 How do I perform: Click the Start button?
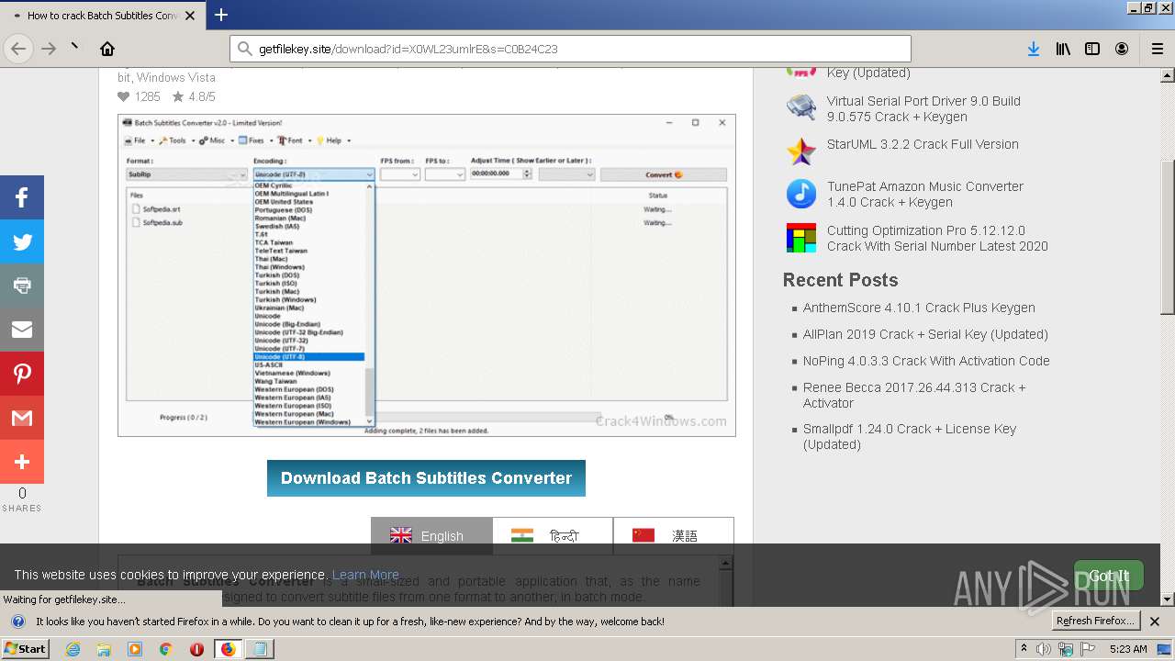click(x=26, y=649)
